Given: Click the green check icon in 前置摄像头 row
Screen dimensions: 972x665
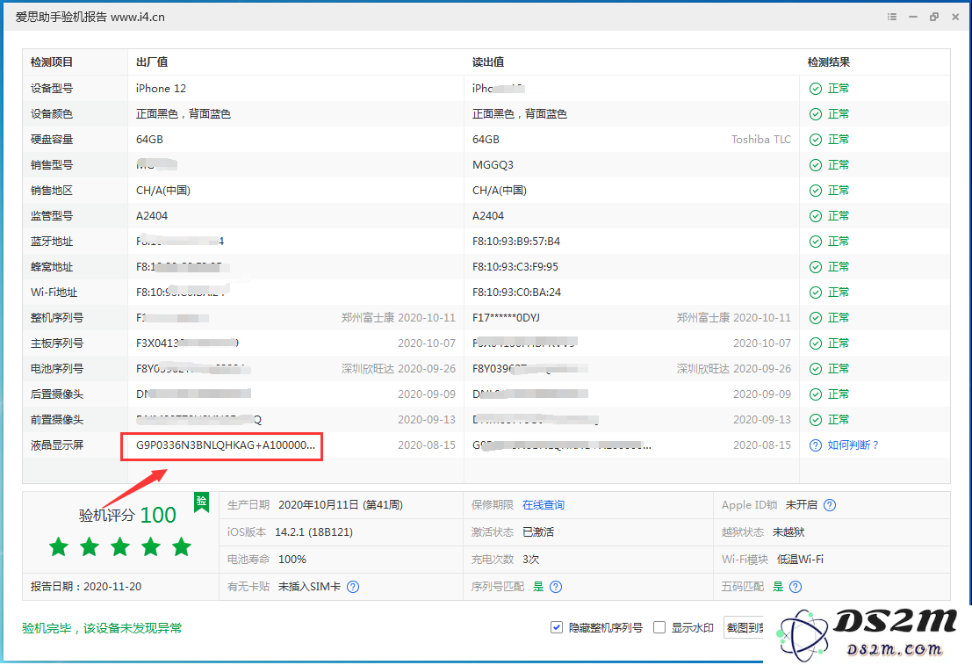Looking at the screenshot, I should (x=815, y=419).
